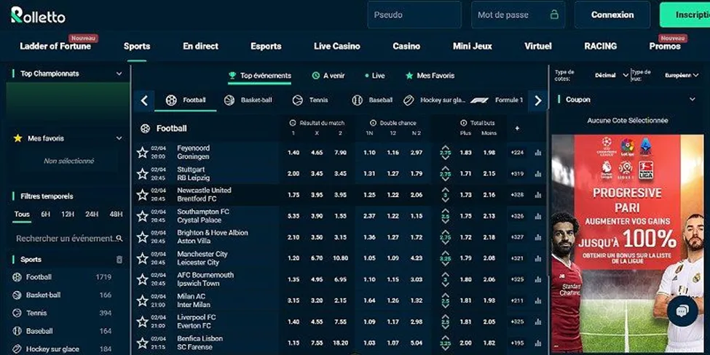Open the Décimal odds type dropdown
710x355 pixels.
tap(610, 75)
